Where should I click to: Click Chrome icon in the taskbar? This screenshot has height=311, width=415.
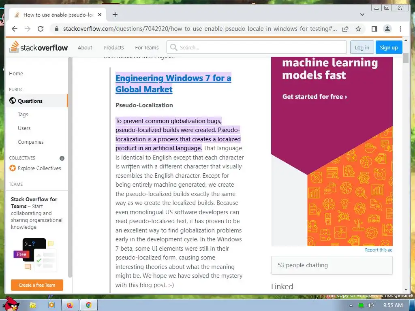(x=88, y=305)
